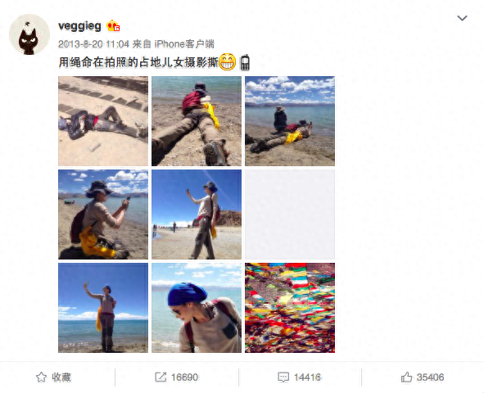The image size is (484, 393).
Task: Open the post options chevron menu
Action: coord(462,18)
